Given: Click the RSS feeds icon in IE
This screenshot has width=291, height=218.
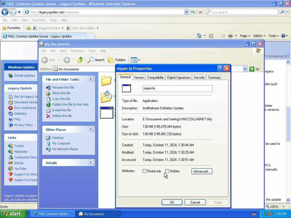Looking at the screenshot, I should pos(211,36).
